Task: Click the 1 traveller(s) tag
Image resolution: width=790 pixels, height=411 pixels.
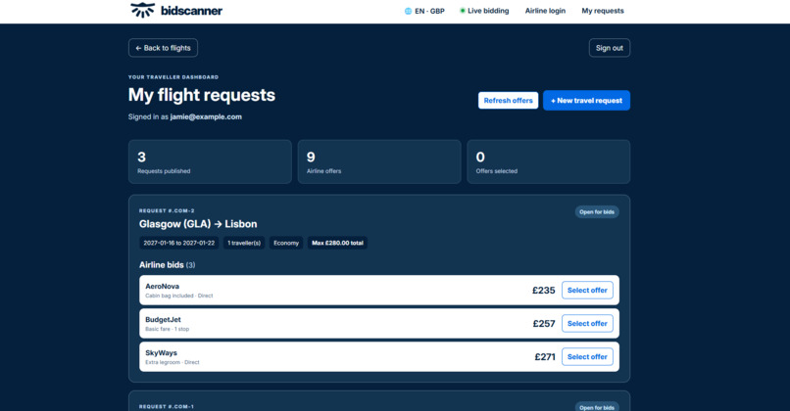Action: [x=244, y=243]
